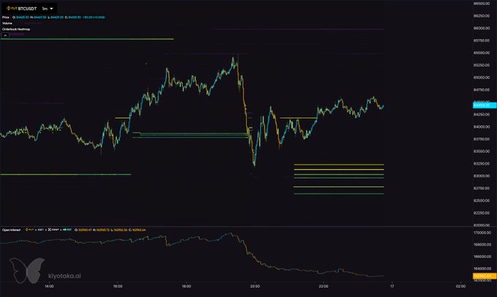
Task: Open the BTCUSDT symbol selector
Action: click(27, 7)
